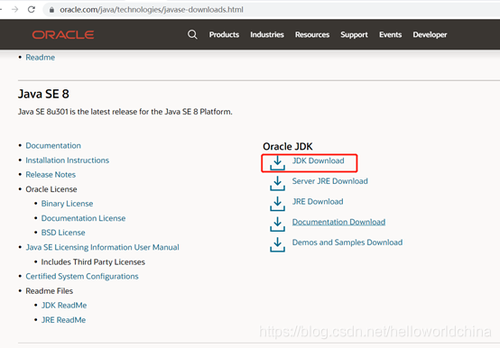500x348 pixels.
Task: Open the Industries menu
Action: pos(267,34)
